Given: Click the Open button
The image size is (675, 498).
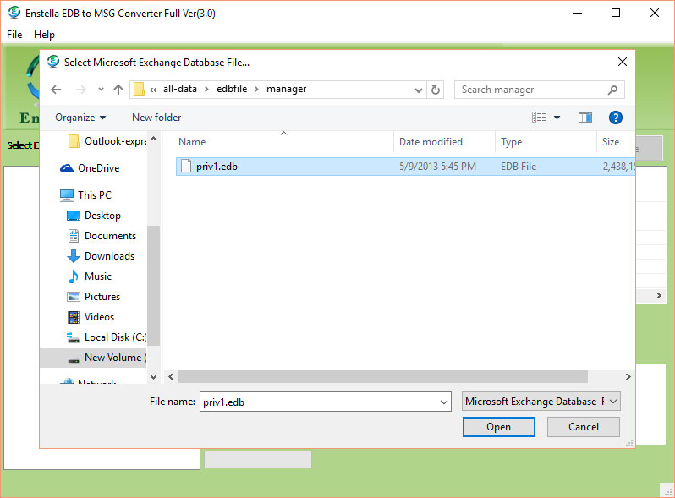Looking at the screenshot, I should pyautogui.click(x=498, y=427).
